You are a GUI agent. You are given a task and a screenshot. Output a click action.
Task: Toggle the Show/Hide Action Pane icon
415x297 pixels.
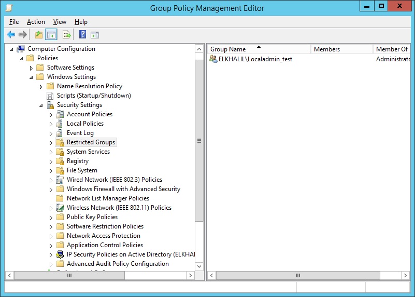click(95, 35)
